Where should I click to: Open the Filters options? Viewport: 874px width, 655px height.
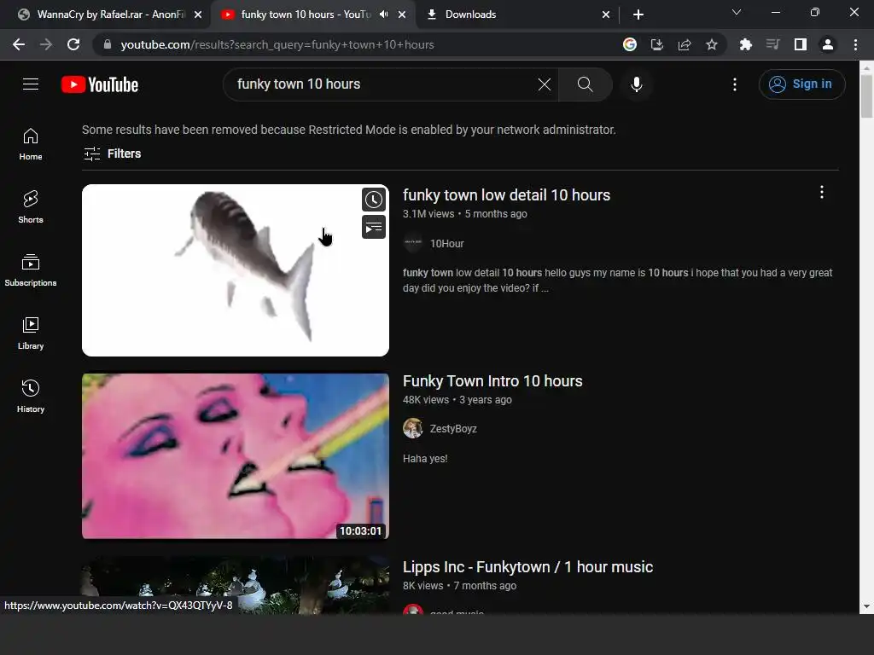pyautogui.click(x=112, y=154)
